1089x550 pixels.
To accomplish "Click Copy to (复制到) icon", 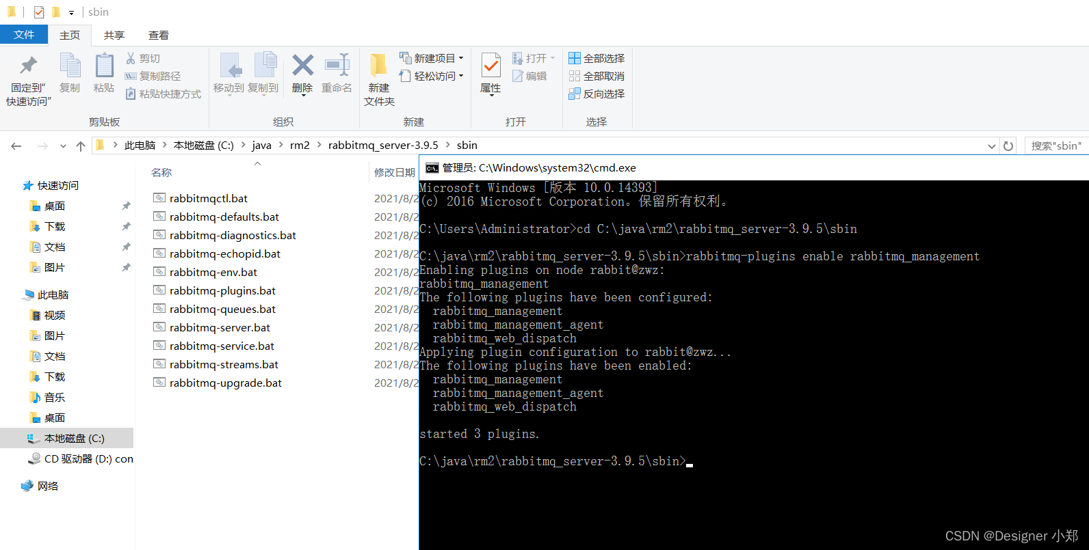I will point(265,66).
